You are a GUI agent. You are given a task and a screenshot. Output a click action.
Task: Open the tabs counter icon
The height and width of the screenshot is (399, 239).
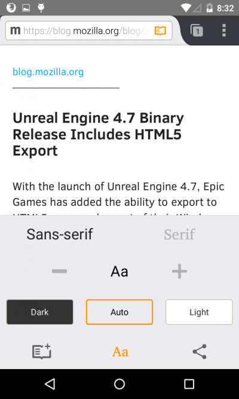[x=197, y=31]
